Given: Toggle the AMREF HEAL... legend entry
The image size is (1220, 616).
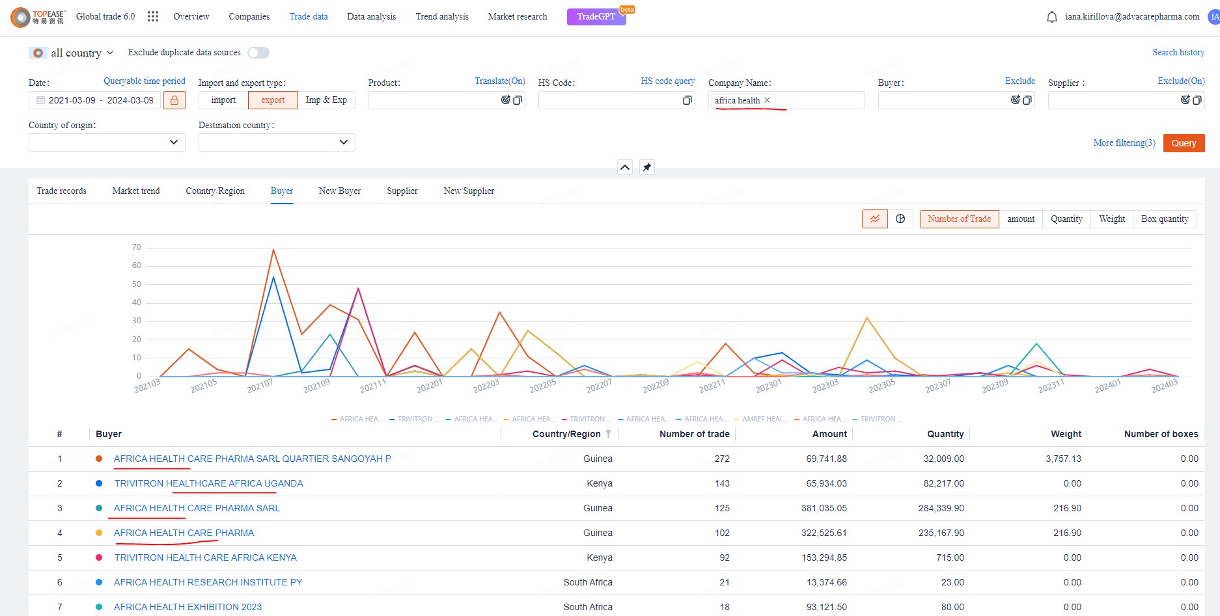Looking at the screenshot, I should click(760, 419).
